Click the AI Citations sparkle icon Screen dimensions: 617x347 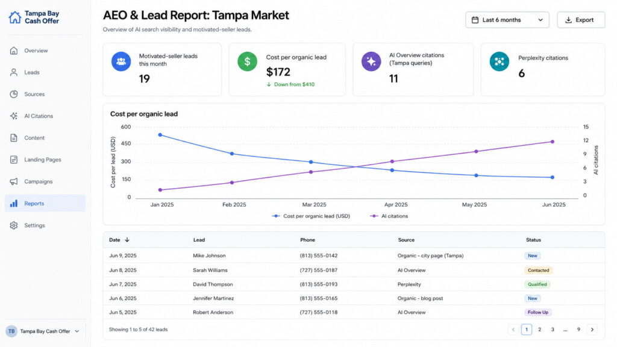14,116
